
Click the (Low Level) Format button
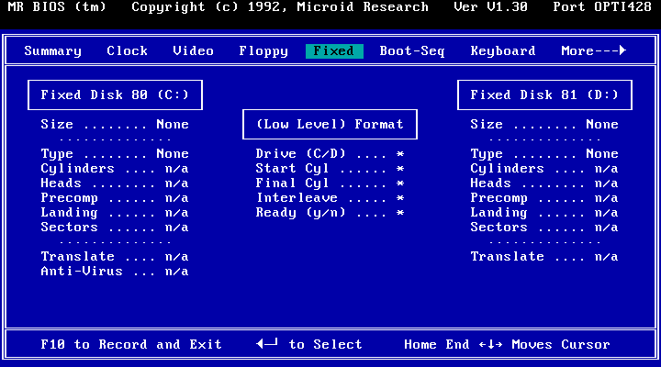[330, 125]
